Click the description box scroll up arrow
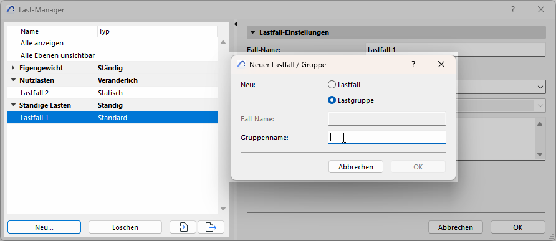The width and height of the screenshot is (556, 241). [x=540, y=124]
